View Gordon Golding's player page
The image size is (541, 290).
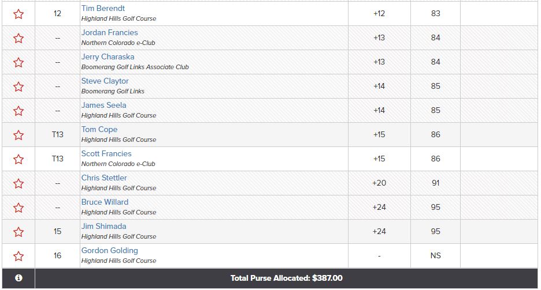(x=109, y=250)
